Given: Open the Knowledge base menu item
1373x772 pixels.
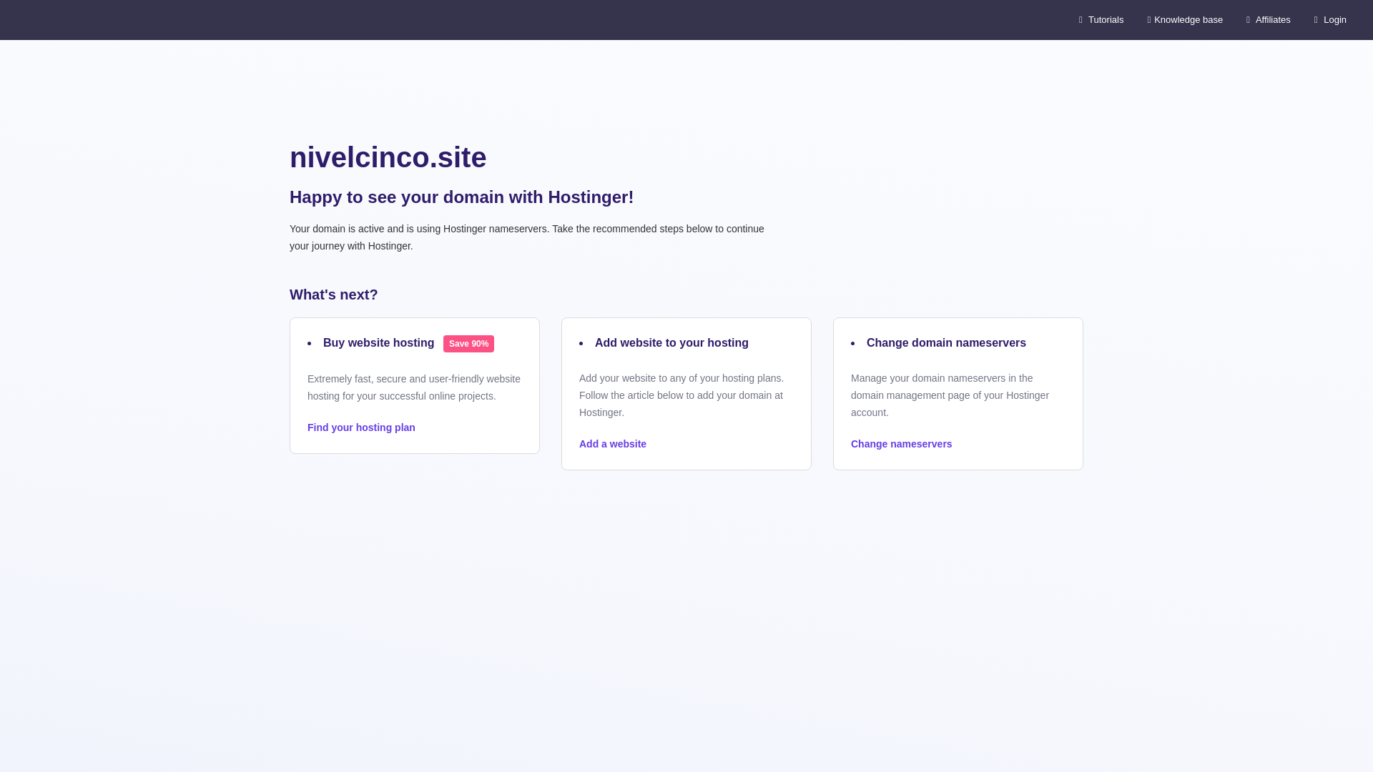Looking at the screenshot, I should click(x=1185, y=20).
